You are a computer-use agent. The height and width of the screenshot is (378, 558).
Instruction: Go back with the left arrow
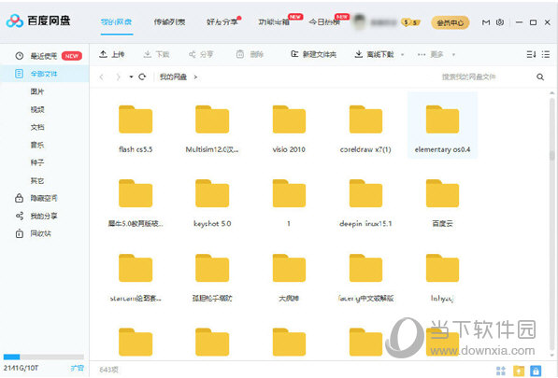pyautogui.click(x=102, y=77)
